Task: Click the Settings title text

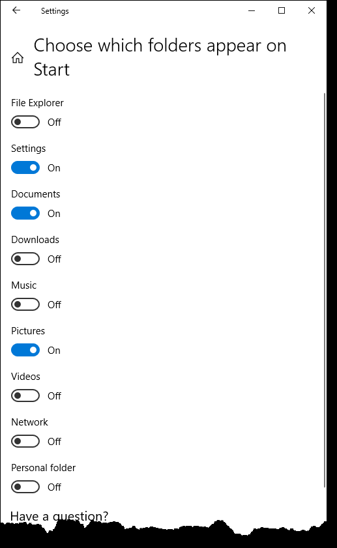Action: pyautogui.click(x=55, y=11)
